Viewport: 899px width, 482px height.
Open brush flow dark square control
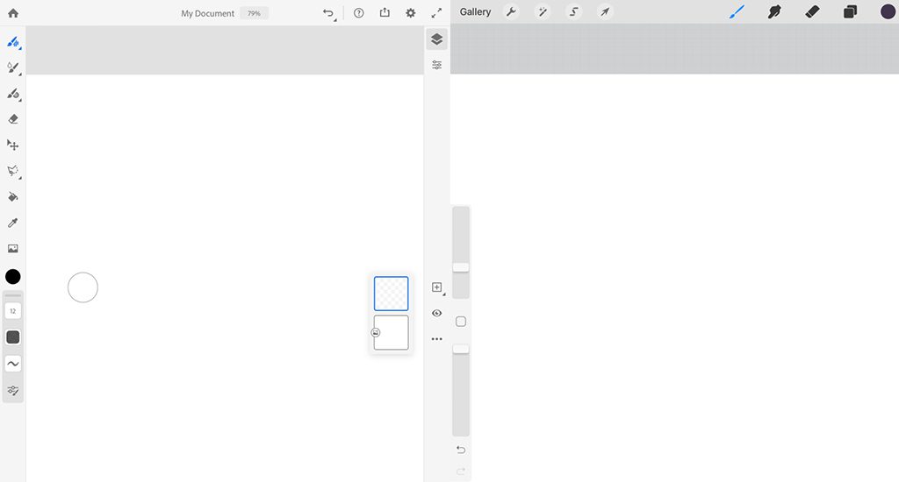(13, 337)
